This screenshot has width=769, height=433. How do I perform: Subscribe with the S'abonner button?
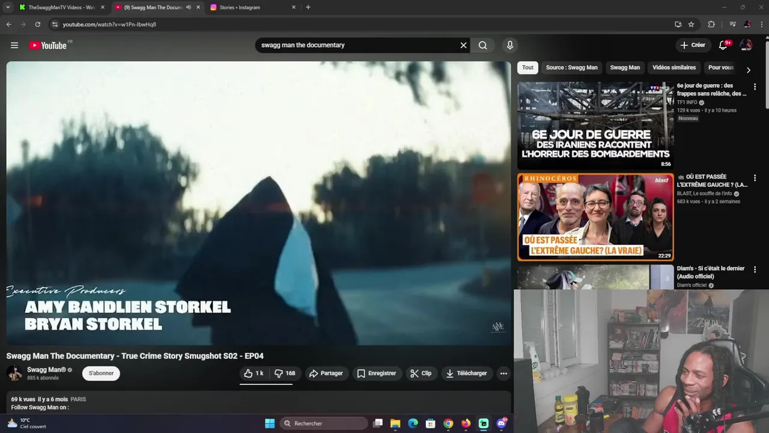(x=101, y=373)
